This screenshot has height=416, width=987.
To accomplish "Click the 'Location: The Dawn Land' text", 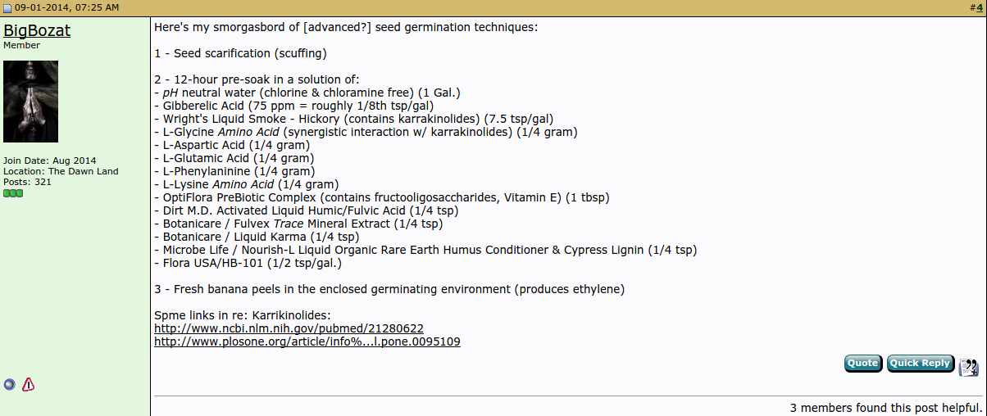I will (61, 171).
